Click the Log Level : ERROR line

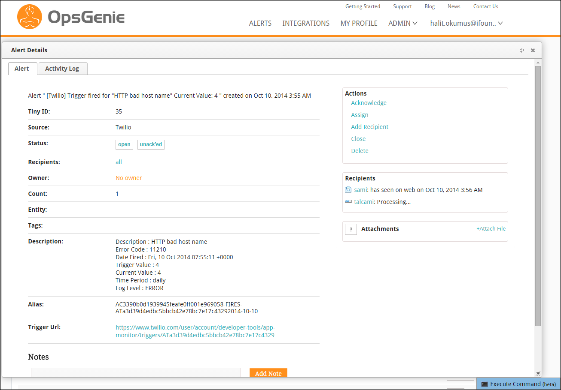tap(140, 288)
